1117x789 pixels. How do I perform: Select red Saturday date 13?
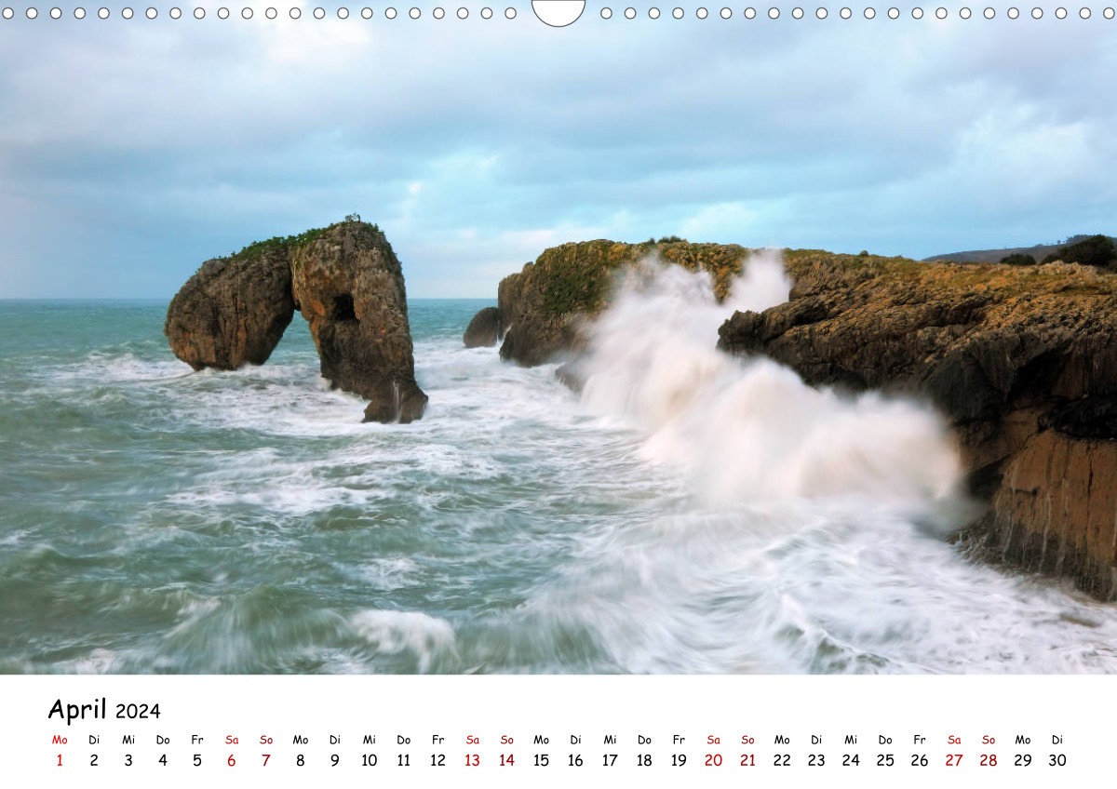473,760
